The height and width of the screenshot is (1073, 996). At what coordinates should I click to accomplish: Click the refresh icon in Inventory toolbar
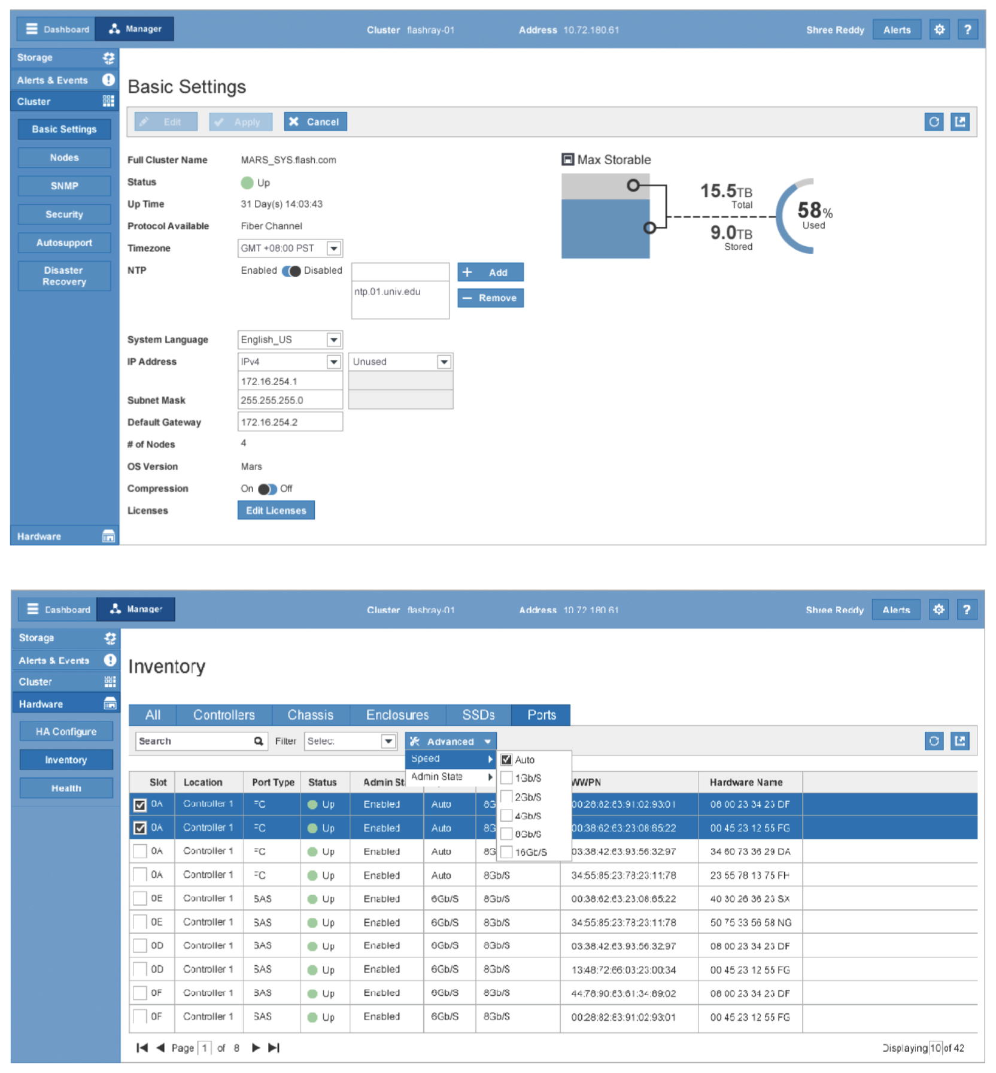[x=933, y=741]
